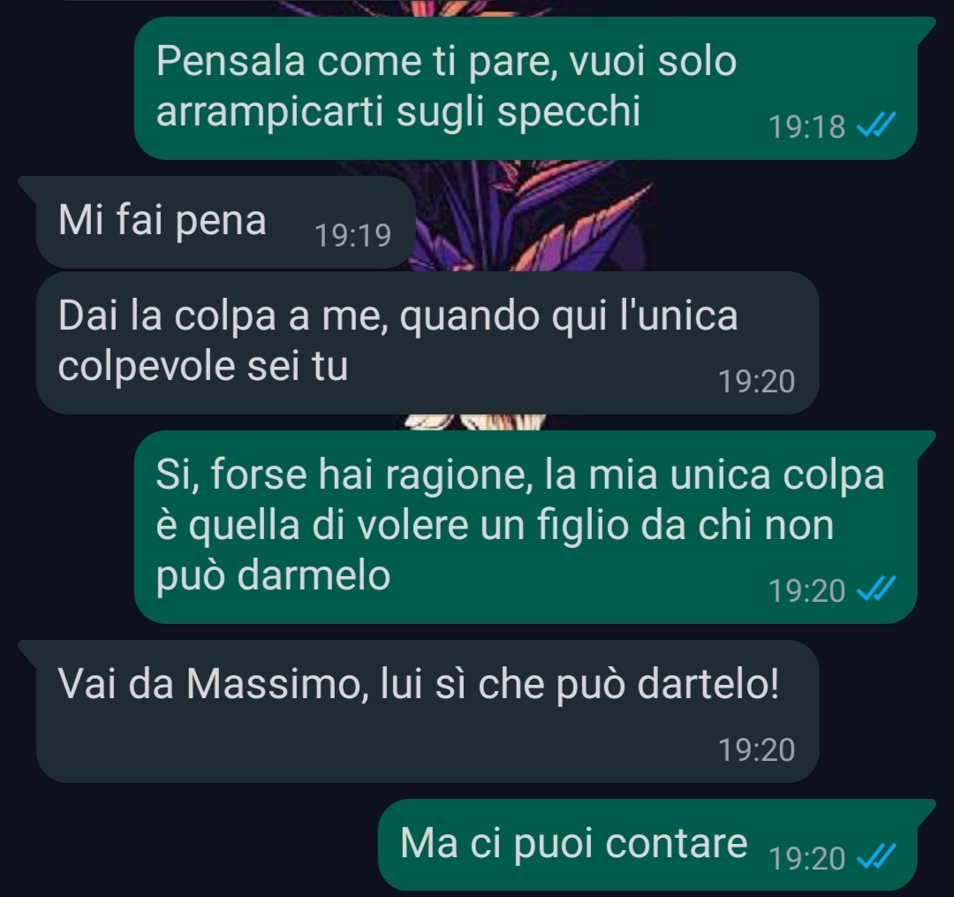This screenshot has width=954, height=897.
Task: Select the 'Vai da Massimo' message bubble
Action: 419,711
